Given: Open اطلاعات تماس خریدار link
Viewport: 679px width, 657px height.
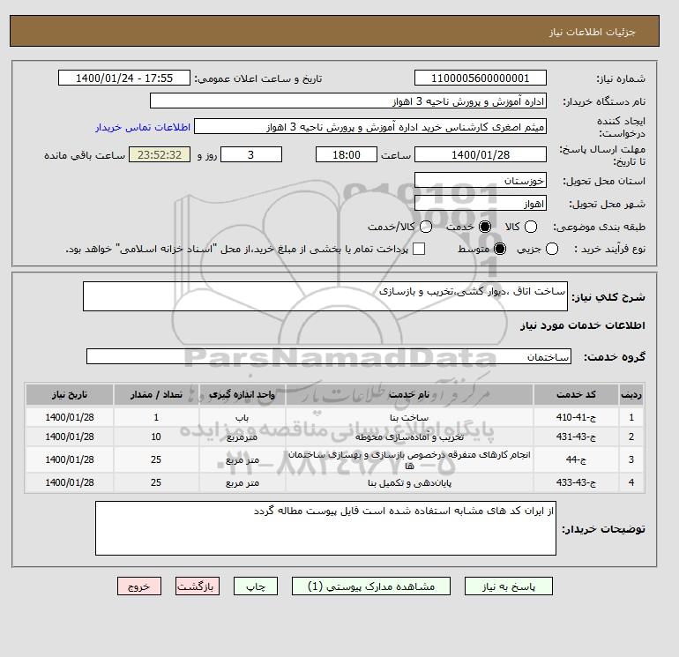Looking at the screenshot, I should coord(143,127).
